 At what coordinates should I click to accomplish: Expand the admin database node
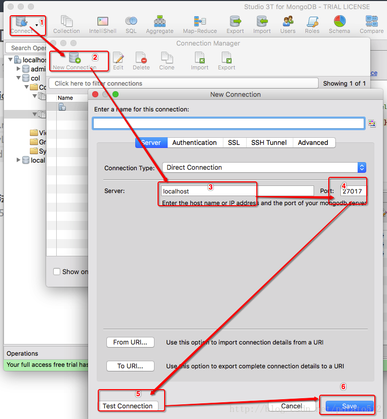(18, 69)
